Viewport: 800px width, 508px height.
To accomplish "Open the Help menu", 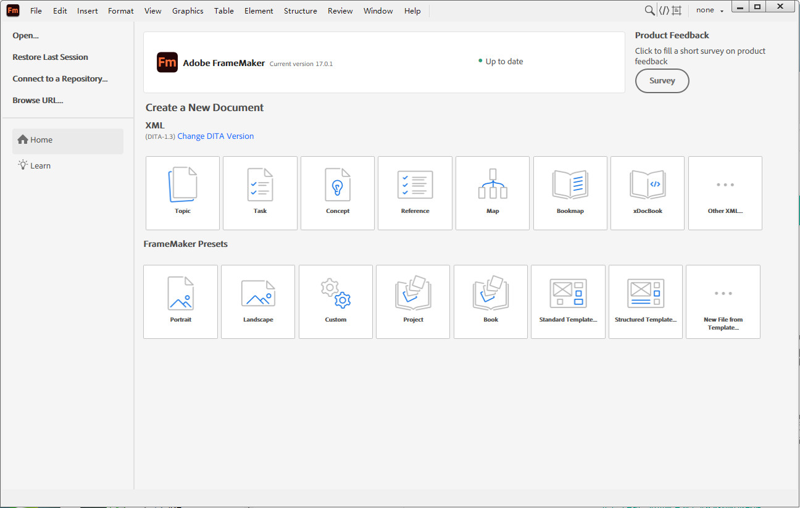I will coord(412,10).
